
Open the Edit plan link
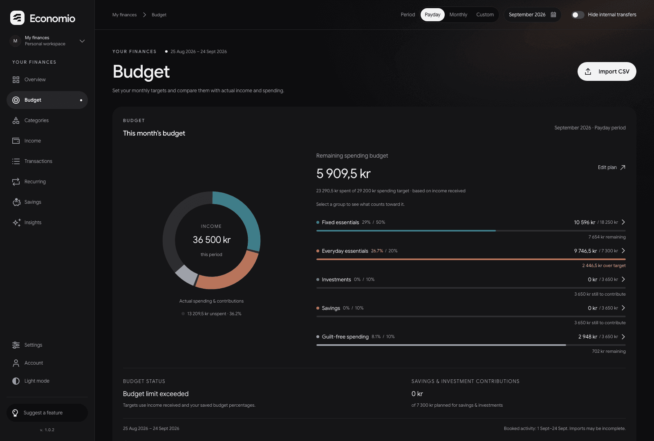[x=611, y=167]
